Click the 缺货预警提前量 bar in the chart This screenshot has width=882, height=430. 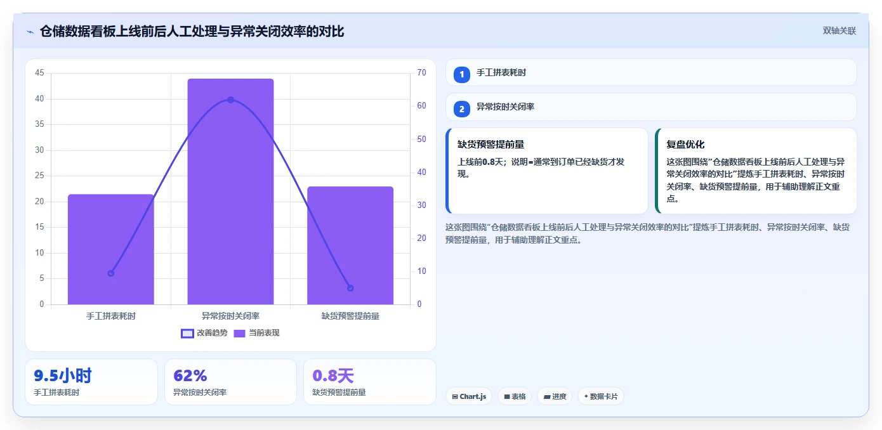[350, 245]
